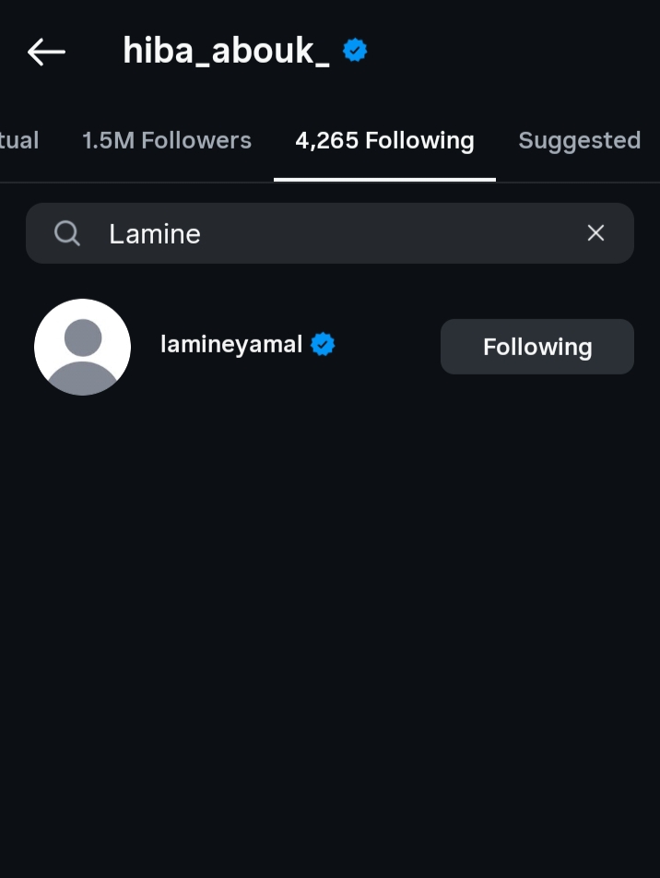Open lamineyamal's default avatar picture
The width and height of the screenshot is (660, 878).
click(x=82, y=347)
